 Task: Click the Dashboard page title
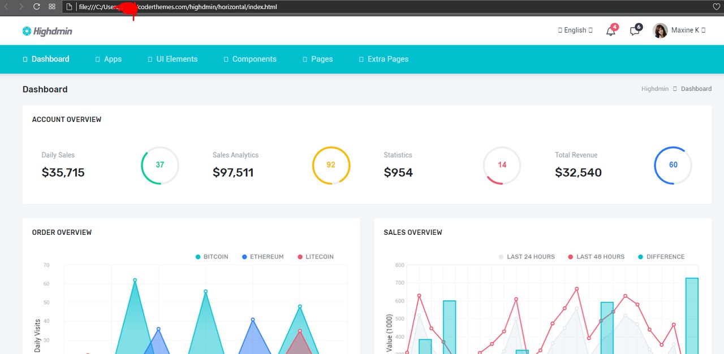pyautogui.click(x=45, y=89)
